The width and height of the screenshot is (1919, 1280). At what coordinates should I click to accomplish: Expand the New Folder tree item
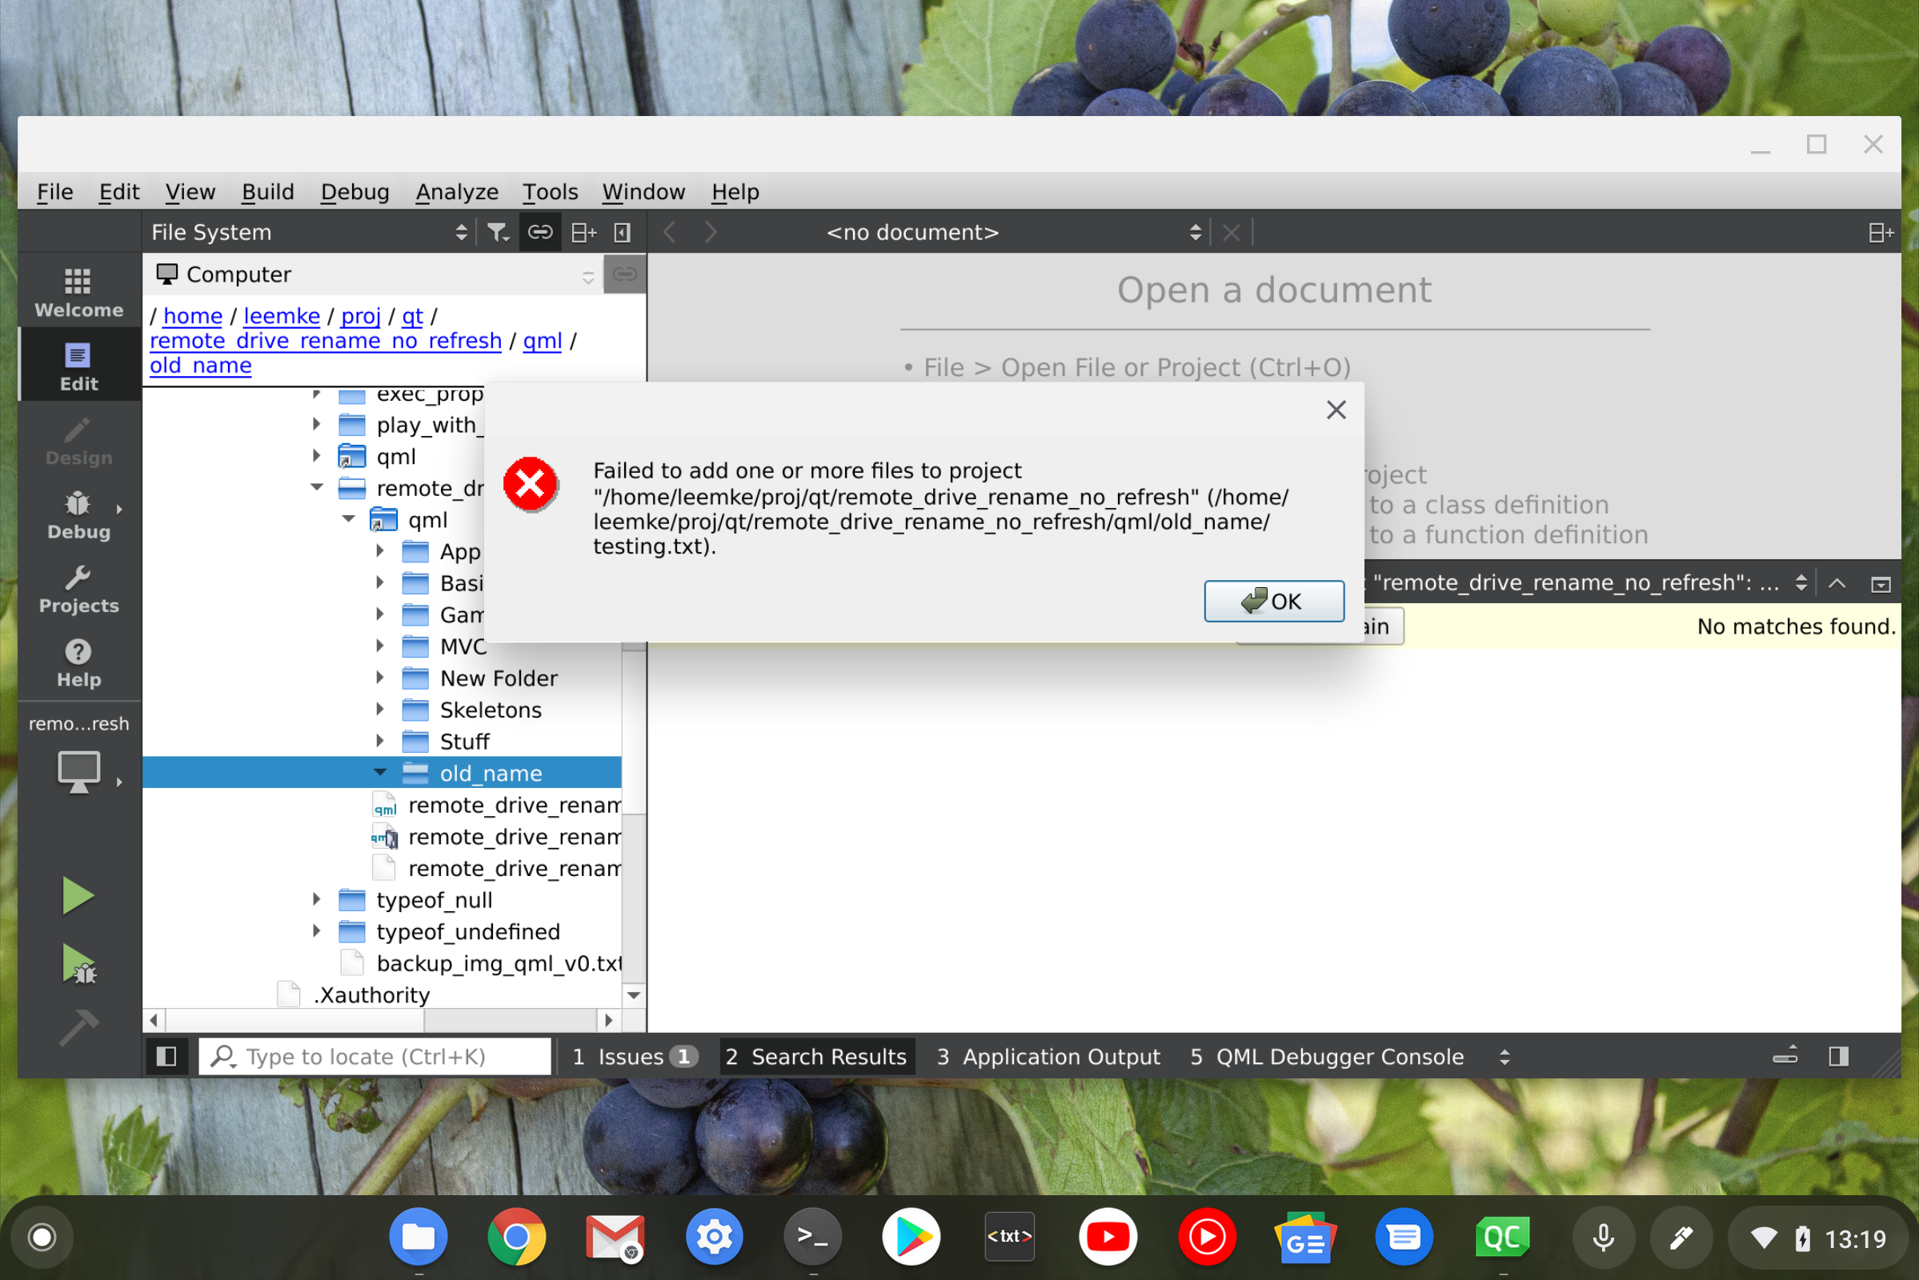click(x=379, y=678)
